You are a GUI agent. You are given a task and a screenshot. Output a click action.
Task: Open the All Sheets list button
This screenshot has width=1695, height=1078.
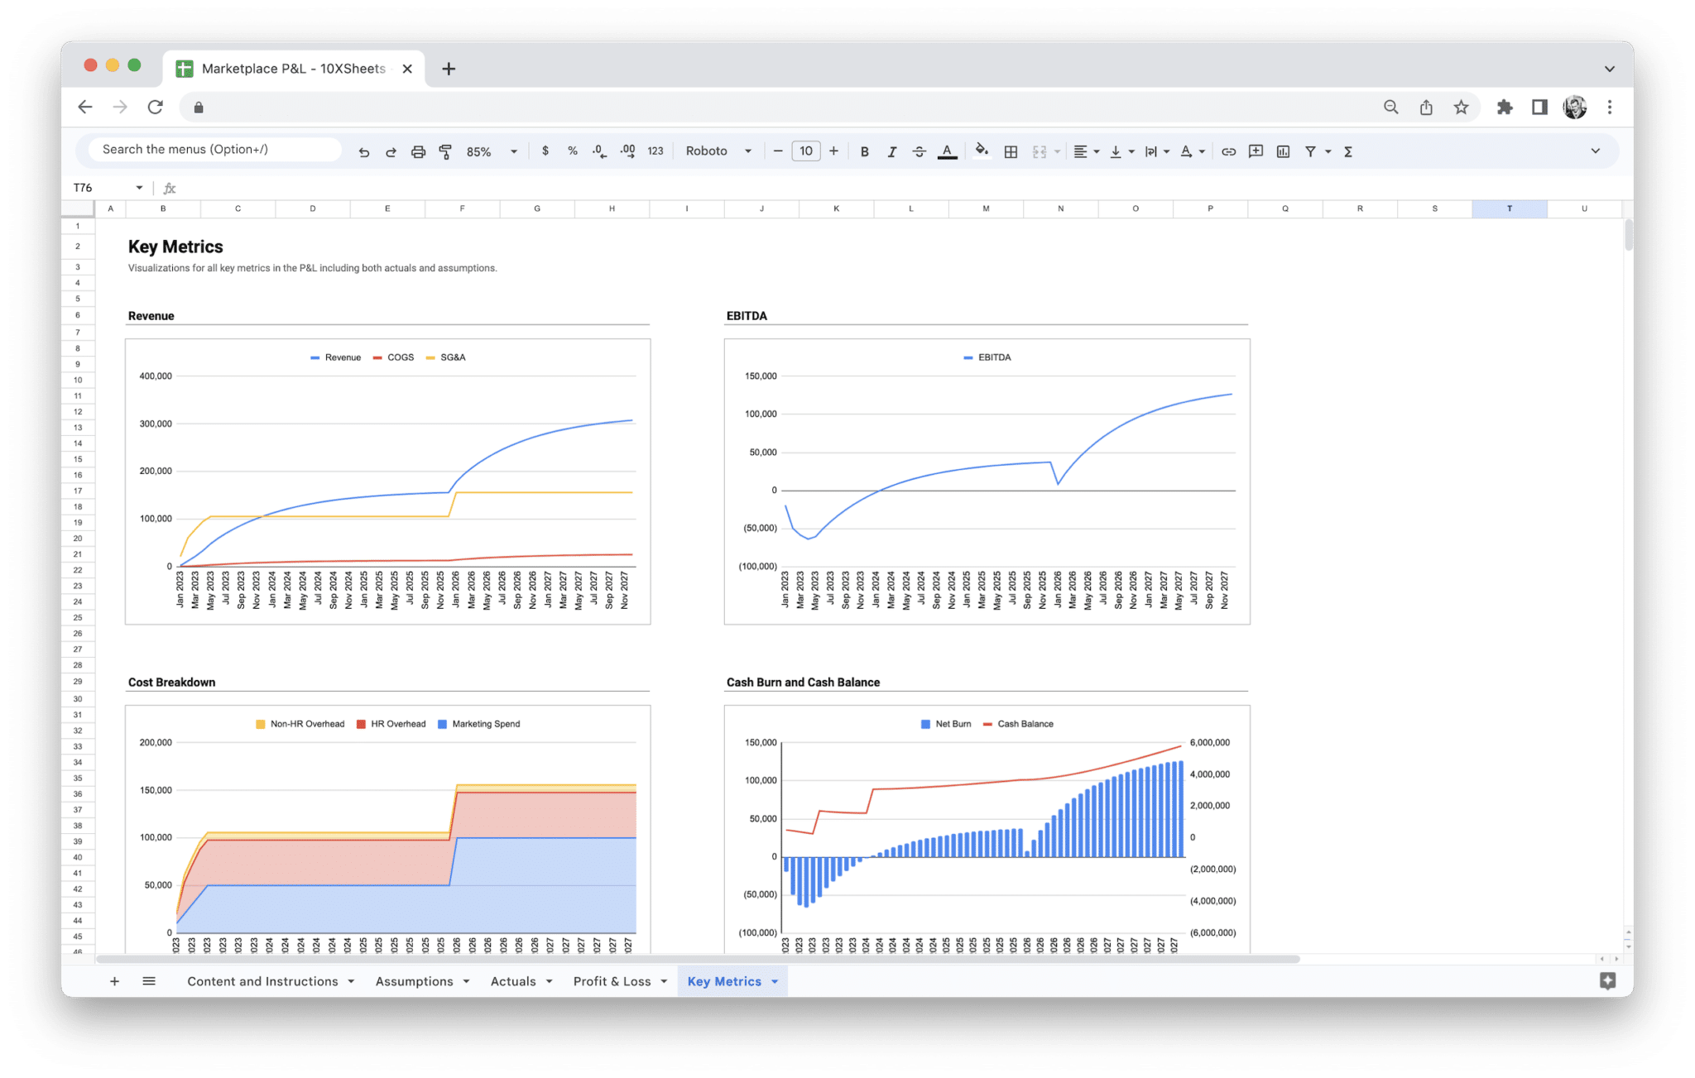tap(149, 980)
